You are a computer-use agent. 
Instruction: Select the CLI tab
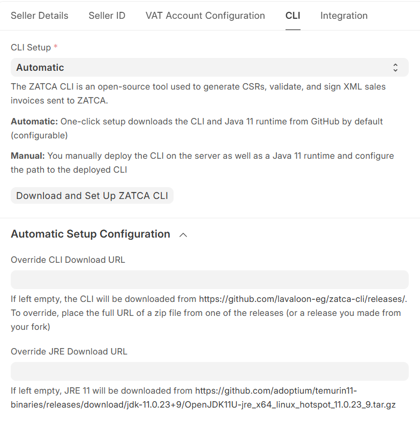pyautogui.click(x=292, y=16)
